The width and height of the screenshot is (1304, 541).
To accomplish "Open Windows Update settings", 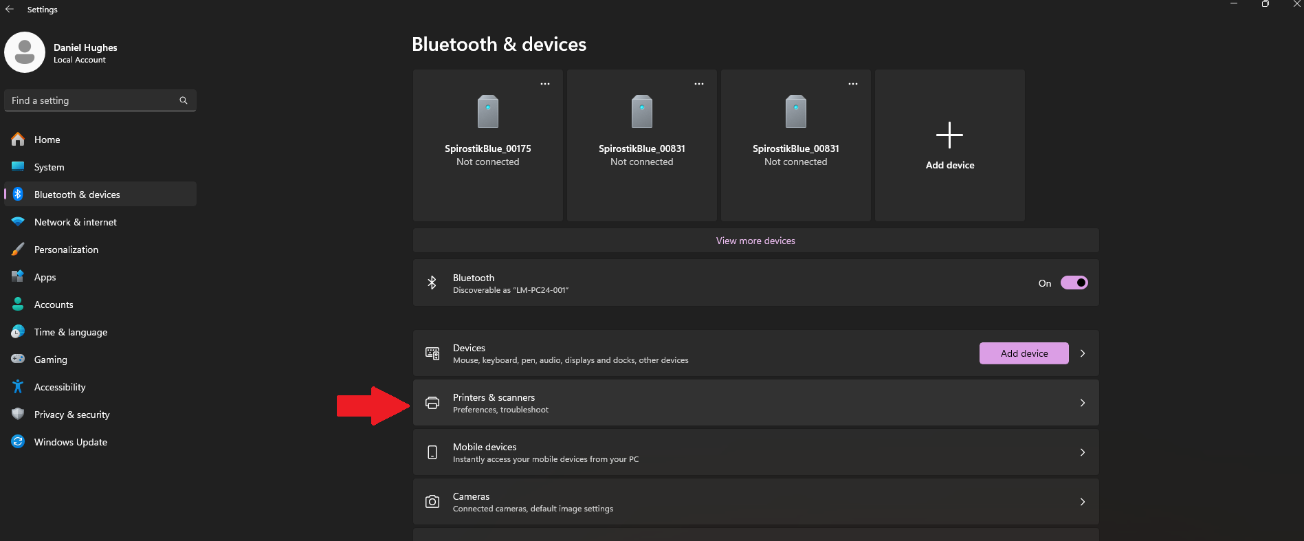I will tap(100, 442).
